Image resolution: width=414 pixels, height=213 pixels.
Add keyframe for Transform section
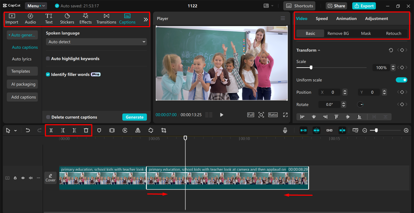(x=402, y=50)
